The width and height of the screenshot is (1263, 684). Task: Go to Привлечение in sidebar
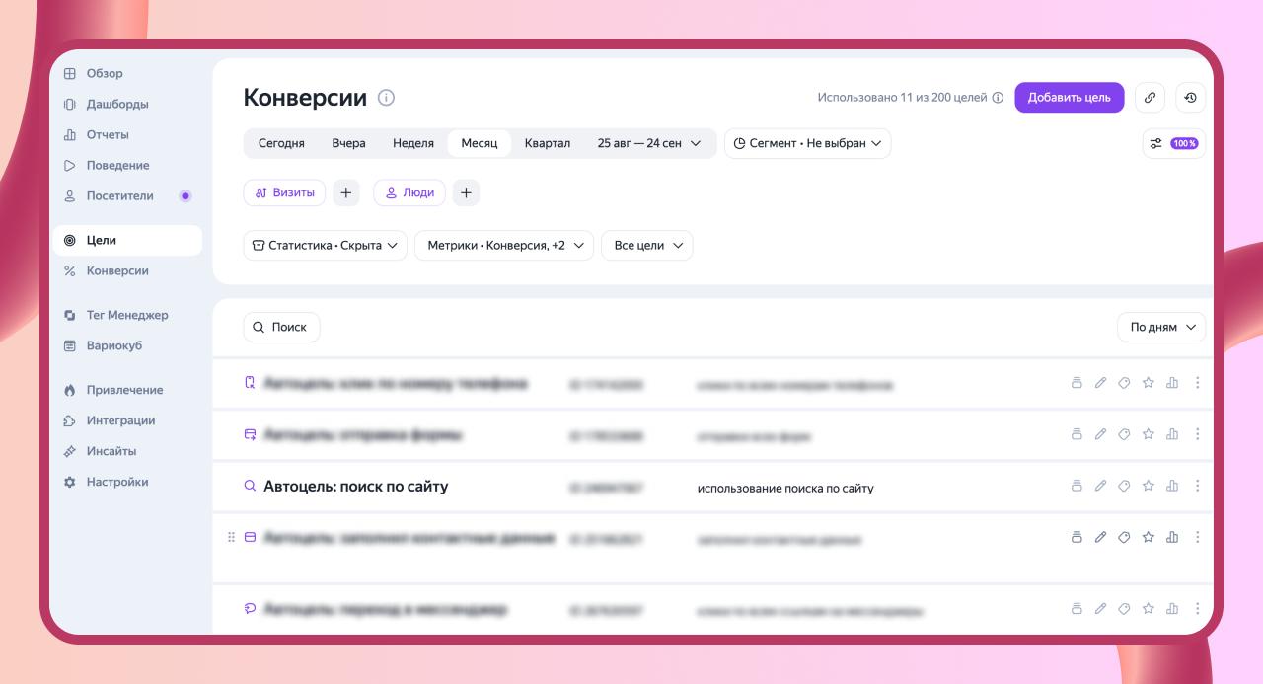[126, 390]
